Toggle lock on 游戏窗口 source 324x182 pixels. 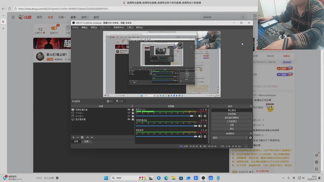pyautogui.click(x=133, y=116)
